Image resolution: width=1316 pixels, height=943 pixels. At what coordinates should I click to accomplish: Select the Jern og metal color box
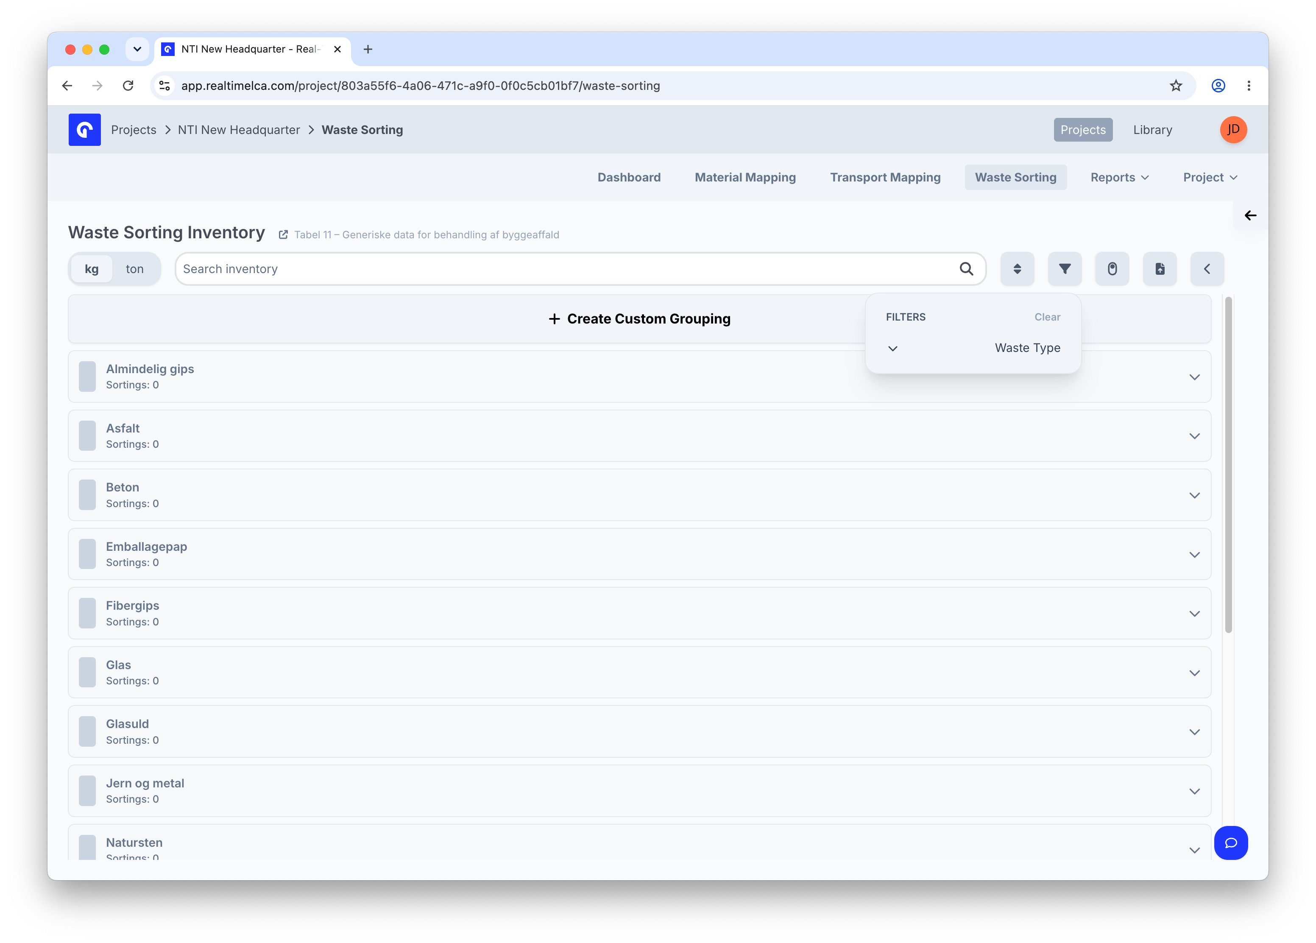[87, 791]
